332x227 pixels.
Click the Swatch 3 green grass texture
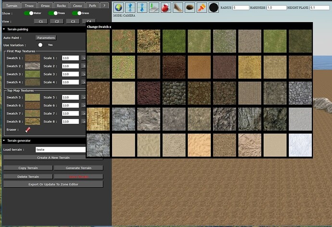coord(32,74)
